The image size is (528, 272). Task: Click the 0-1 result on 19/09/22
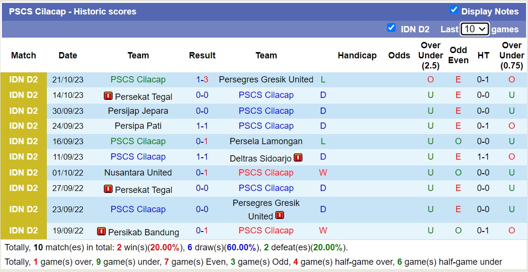coord(202,231)
